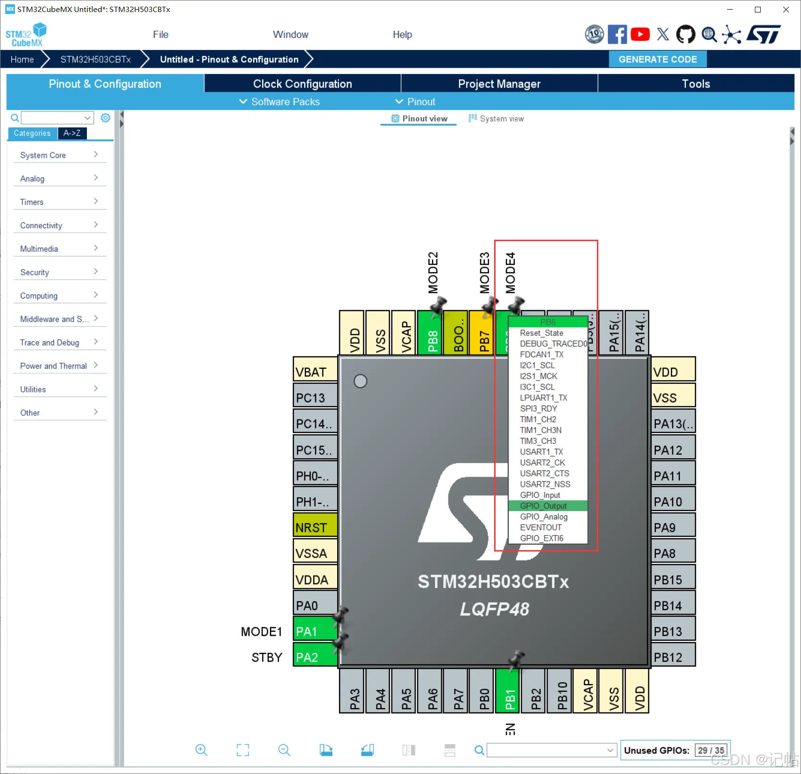Switch to Tools tab
Viewport: 801px width, 774px height.
[696, 84]
